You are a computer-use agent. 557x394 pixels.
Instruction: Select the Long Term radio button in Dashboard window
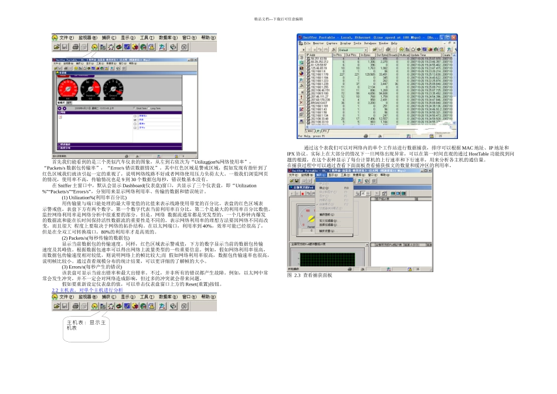(x=149, y=108)
